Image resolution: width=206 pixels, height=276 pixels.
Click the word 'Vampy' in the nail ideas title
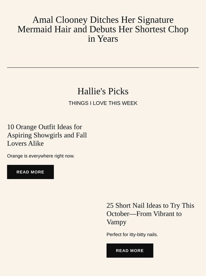(116, 222)
